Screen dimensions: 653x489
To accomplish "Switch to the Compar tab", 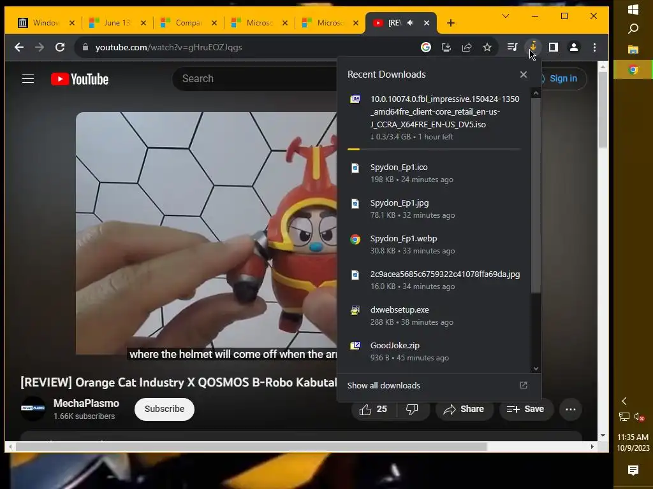I will coord(189,23).
